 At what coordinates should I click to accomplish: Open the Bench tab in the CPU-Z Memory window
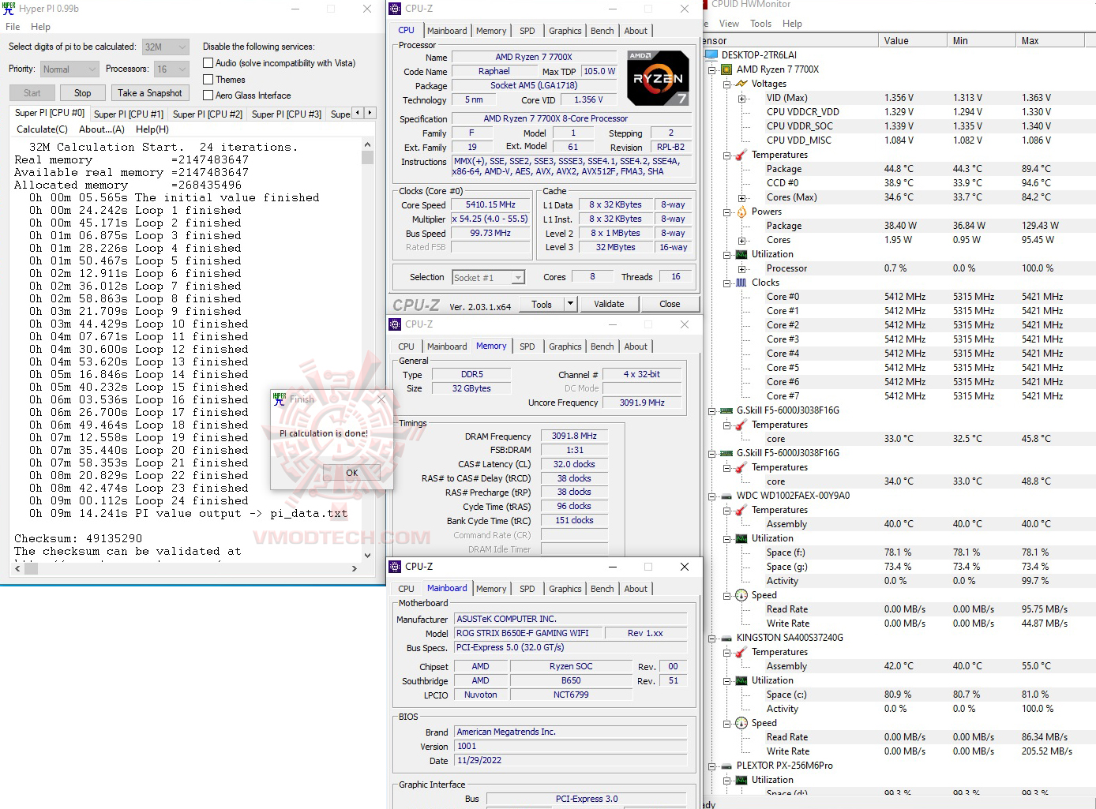[602, 346]
